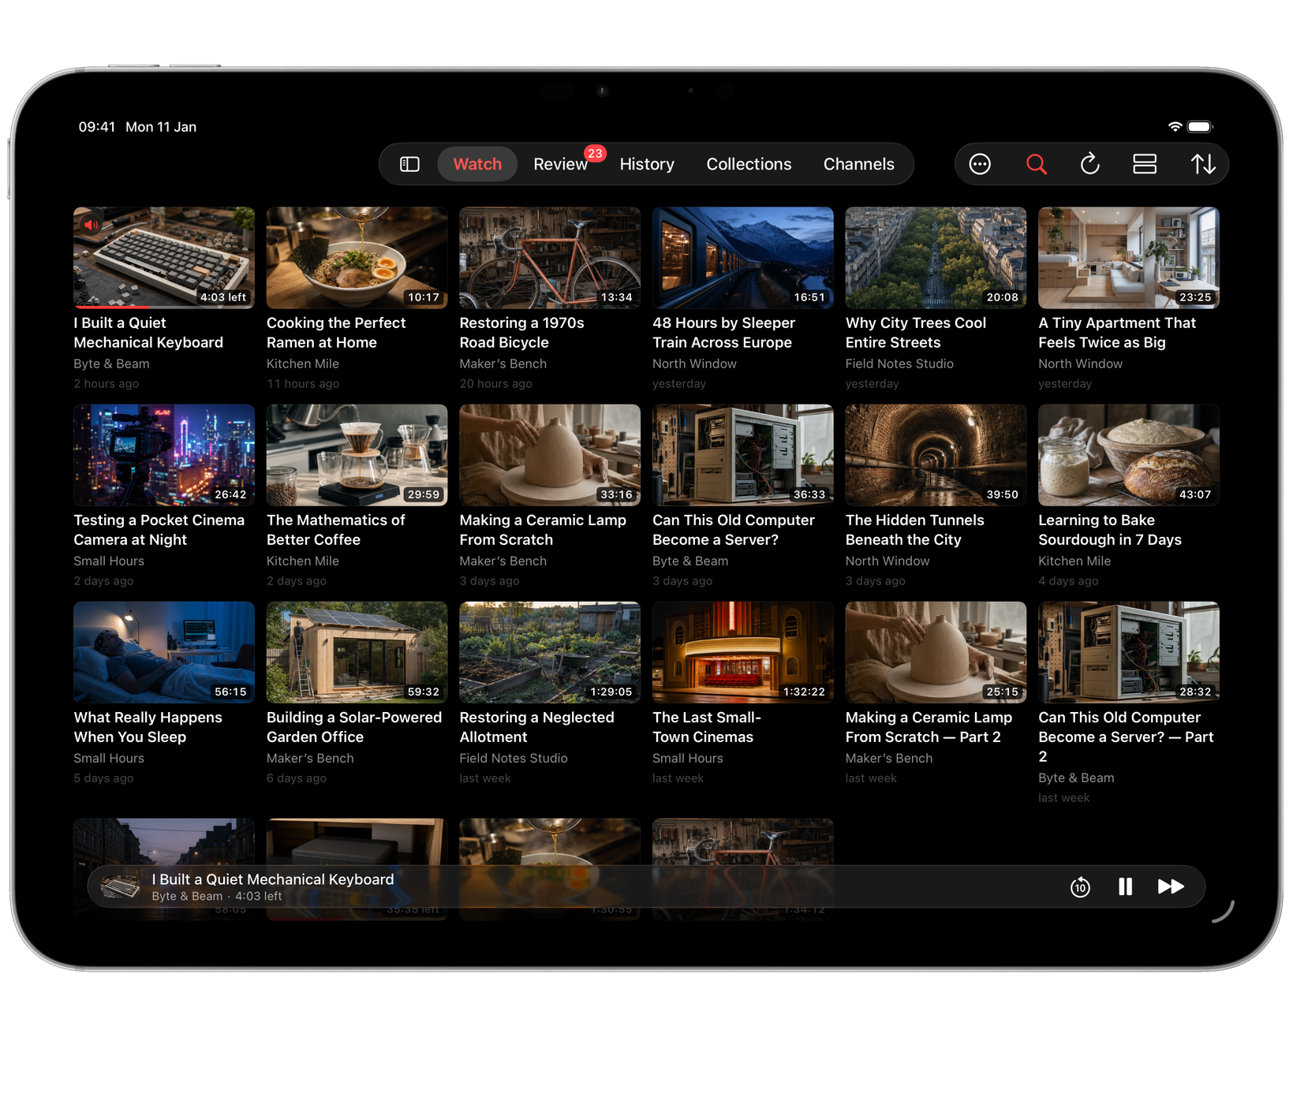Play Restoring a 1970s Road Bicycle thumbnail

point(550,258)
